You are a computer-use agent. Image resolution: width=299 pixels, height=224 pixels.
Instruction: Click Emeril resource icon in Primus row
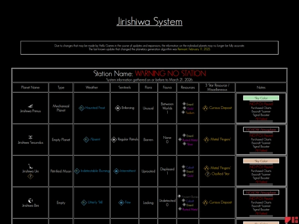184,104
